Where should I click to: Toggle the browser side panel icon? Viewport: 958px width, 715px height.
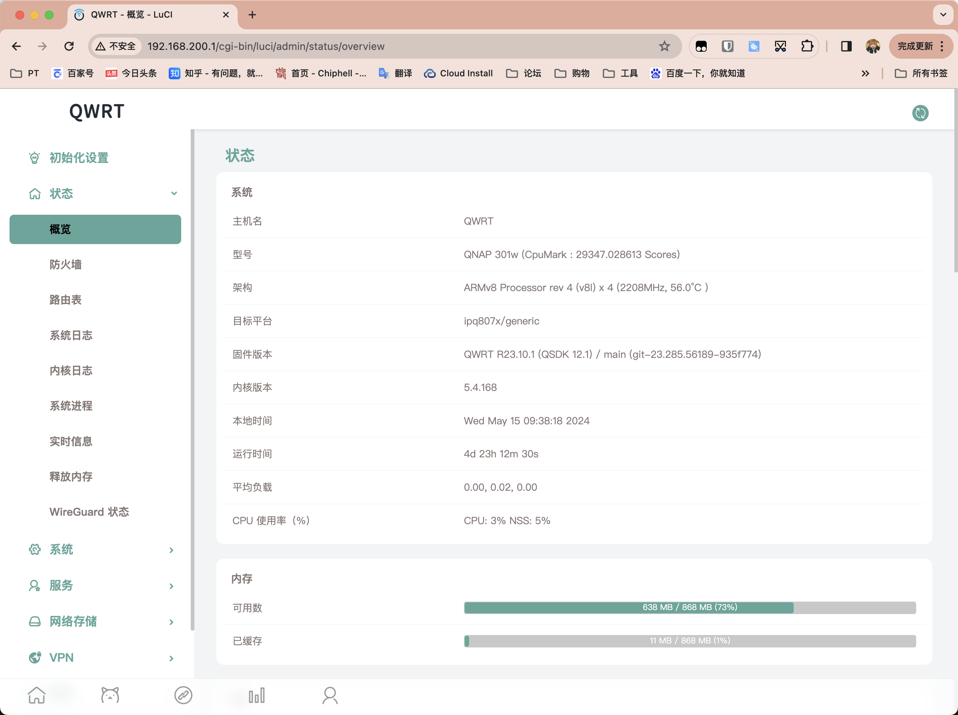pos(847,46)
